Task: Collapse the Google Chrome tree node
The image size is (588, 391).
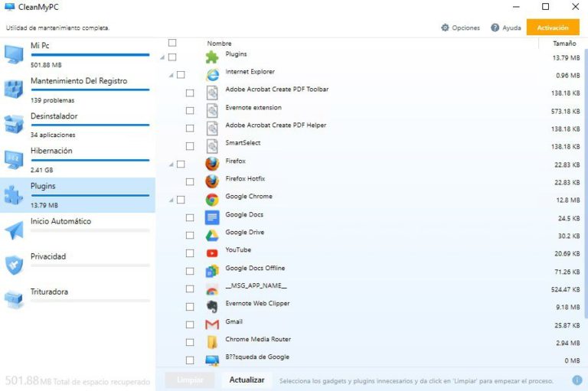Action: click(171, 200)
